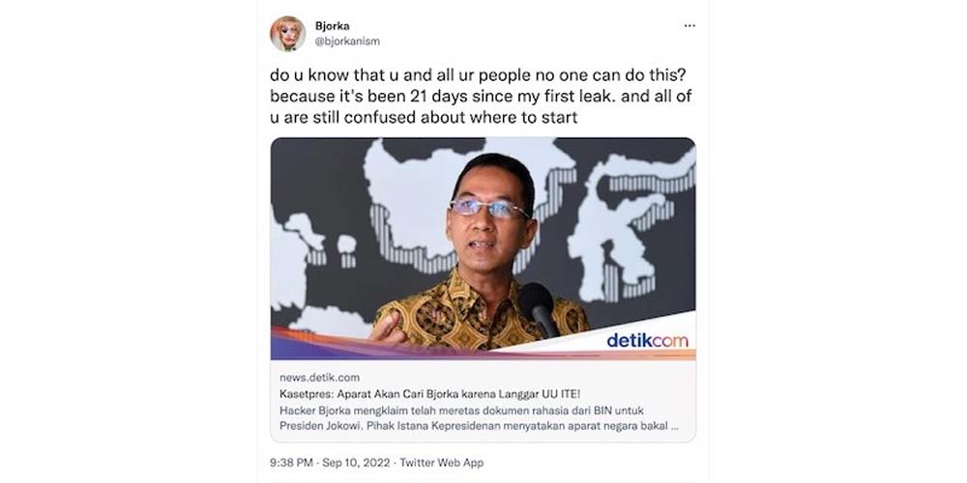Open the @bjorkanism handle link
The image size is (967, 483).
point(347,42)
